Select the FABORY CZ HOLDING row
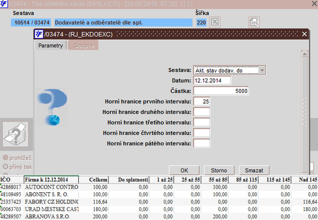The image size is (318, 220). click(159, 202)
